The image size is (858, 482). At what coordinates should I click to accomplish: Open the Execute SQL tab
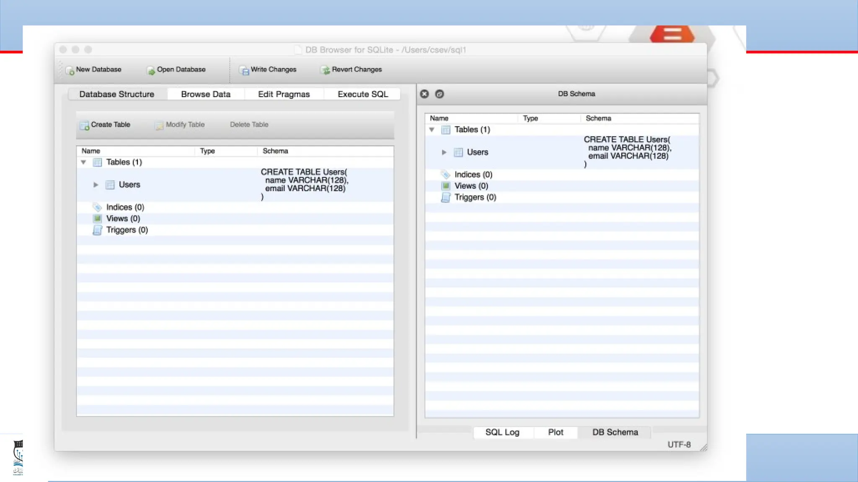point(362,94)
